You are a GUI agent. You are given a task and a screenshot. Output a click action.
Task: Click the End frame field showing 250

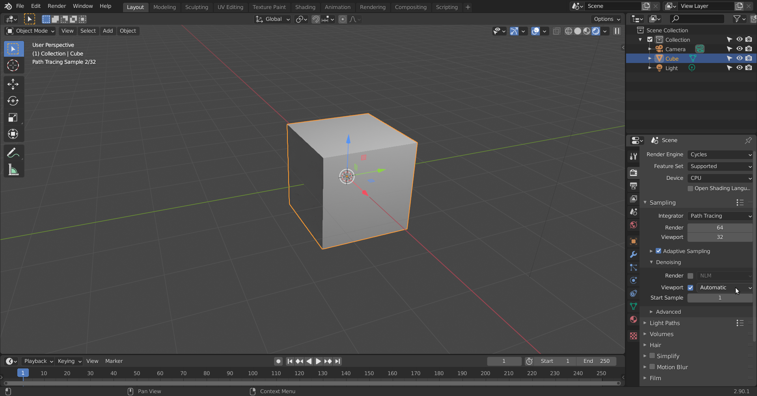point(596,361)
